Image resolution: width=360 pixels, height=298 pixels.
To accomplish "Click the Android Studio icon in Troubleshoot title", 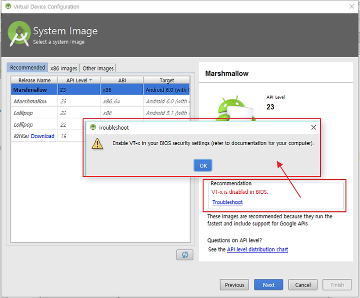I will 93,127.
